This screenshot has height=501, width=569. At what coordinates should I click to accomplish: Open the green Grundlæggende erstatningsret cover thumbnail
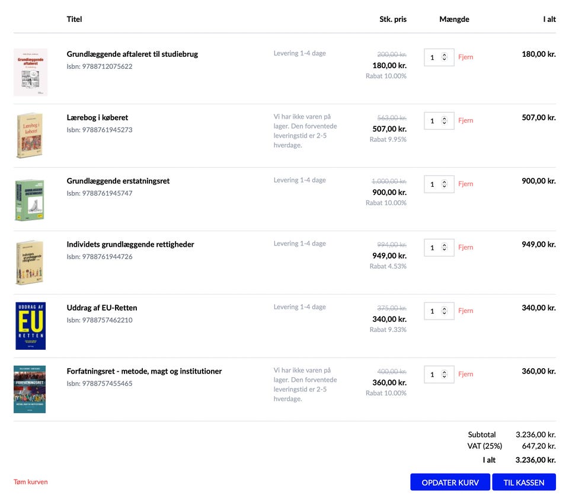tap(30, 200)
